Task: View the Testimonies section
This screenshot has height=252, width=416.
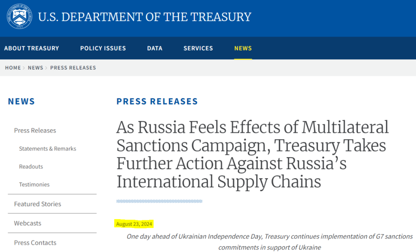Action: coord(34,184)
